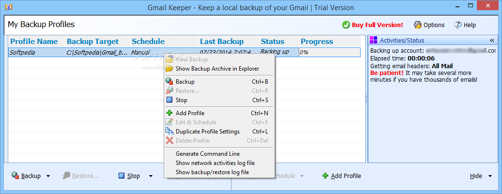Click the Help question mark icon
The width and height of the screenshot is (502, 194).
point(458,25)
